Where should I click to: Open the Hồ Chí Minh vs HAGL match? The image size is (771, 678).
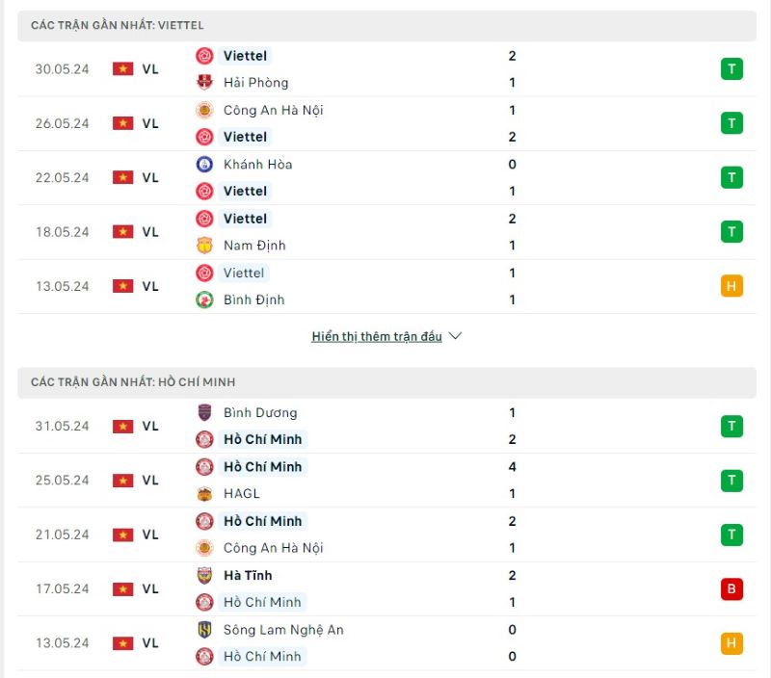click(x=386, y=480)
